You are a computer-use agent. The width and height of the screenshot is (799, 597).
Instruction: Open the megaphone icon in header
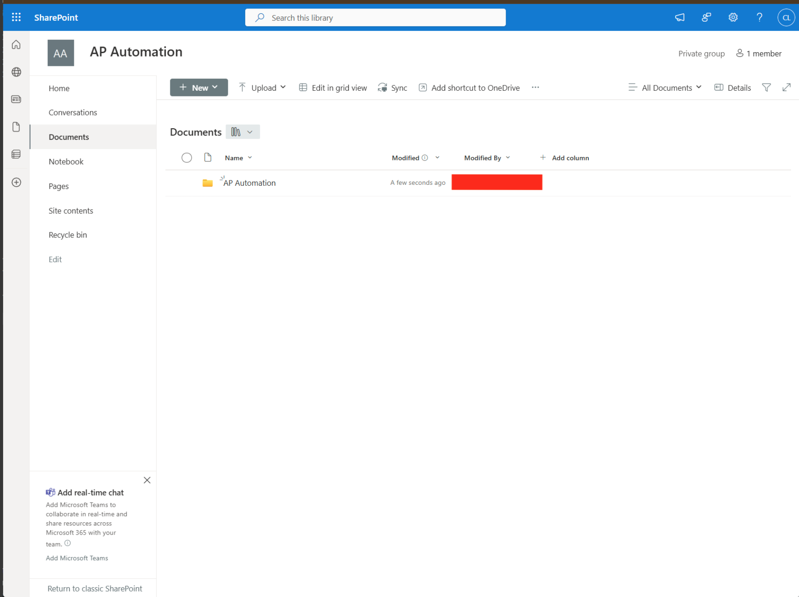pyautogui.click(x=680, y=17)
